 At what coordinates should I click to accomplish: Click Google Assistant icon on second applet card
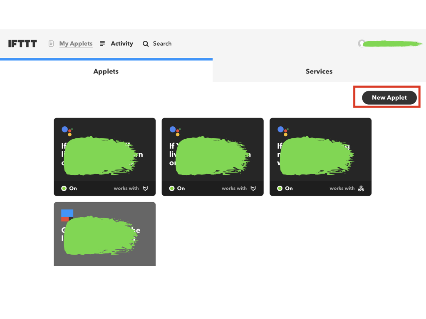point(175,131)
